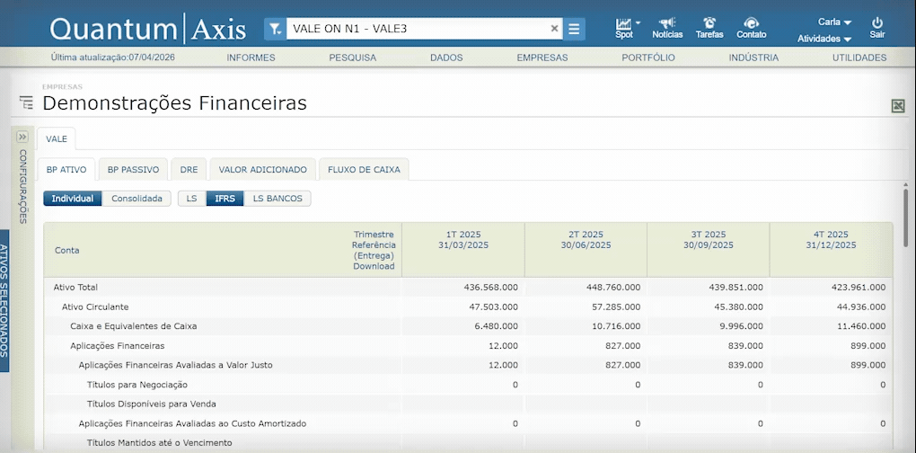Open the Fluxo de Caixa tab

(364, 169)
